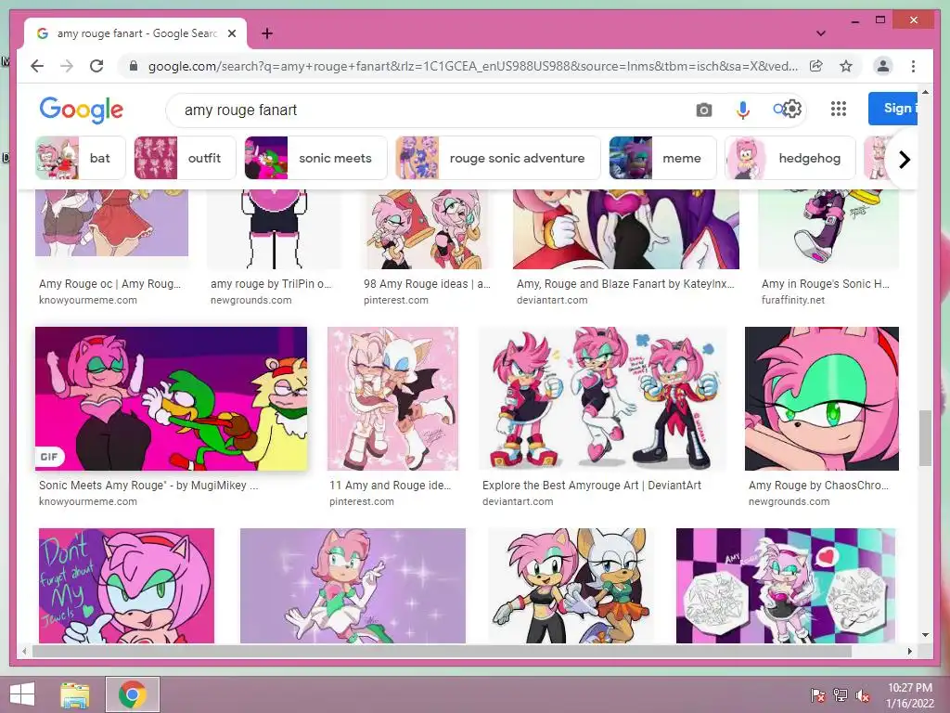Viewport: 950px width, 713px height.
Task: Click pinterest.com under 11 Amy and Rouge
Action: point(362,501)
